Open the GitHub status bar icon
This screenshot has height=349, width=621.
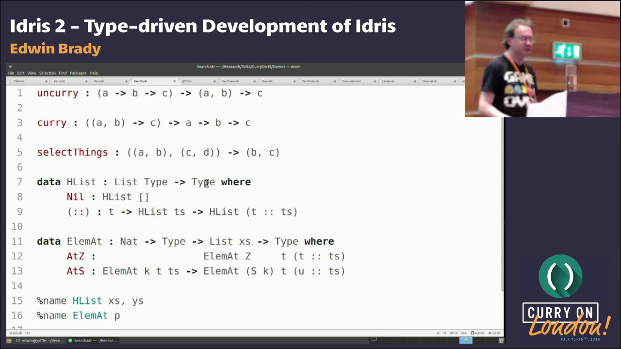(x=477, y=333)
